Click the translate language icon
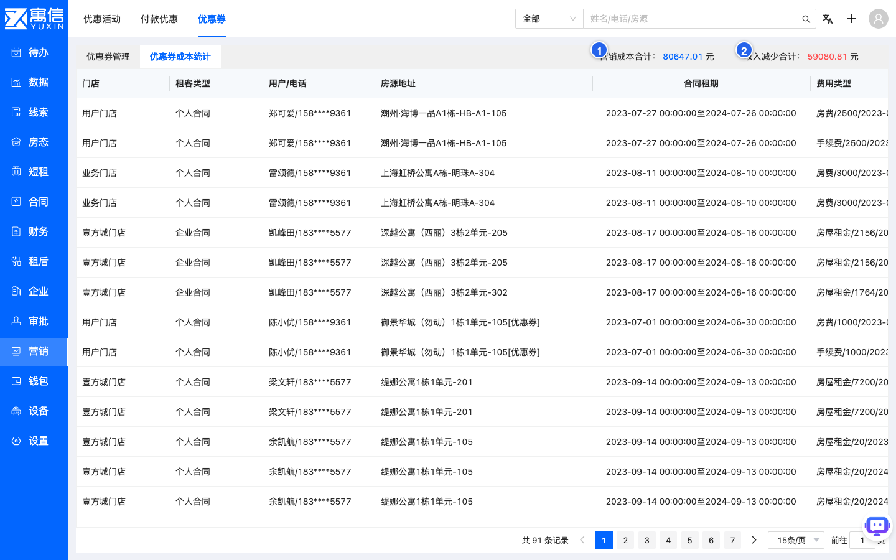 click(x=828, y=19)
